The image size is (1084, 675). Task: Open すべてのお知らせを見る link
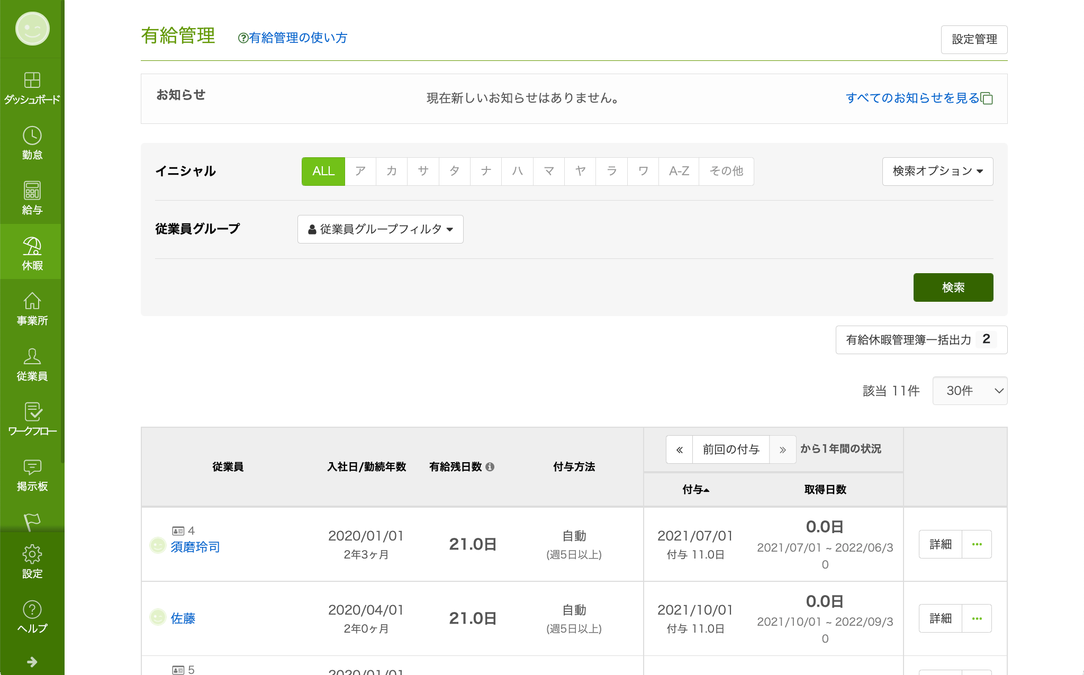(919, 98)
